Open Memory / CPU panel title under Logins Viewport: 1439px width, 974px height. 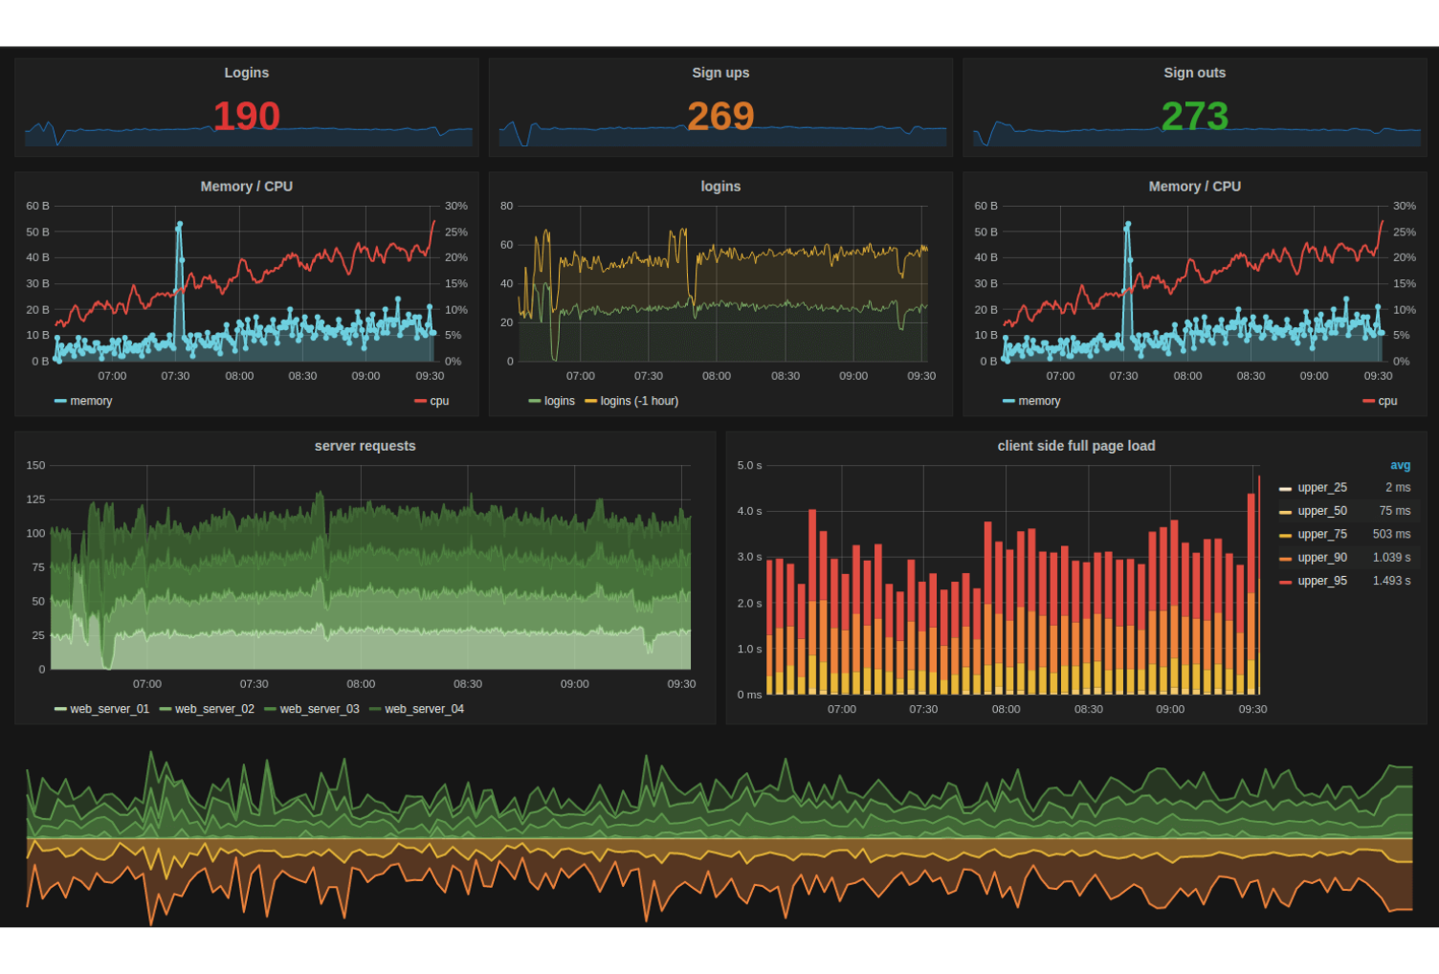coord(246,187)
